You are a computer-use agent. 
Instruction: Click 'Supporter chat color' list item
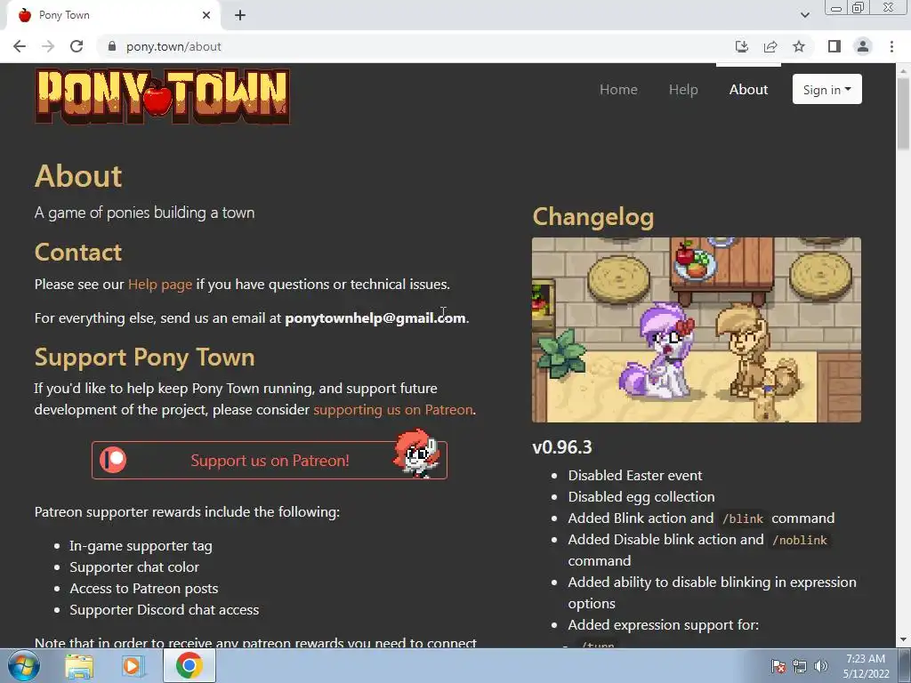pyautogui.click(x=134, y=566)
